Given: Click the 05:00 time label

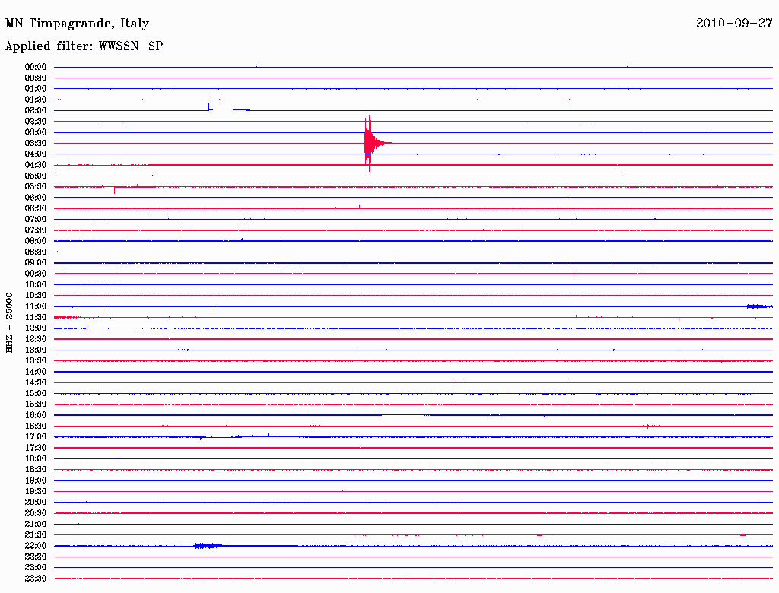Looking at the screenshot, I should 36,176.
